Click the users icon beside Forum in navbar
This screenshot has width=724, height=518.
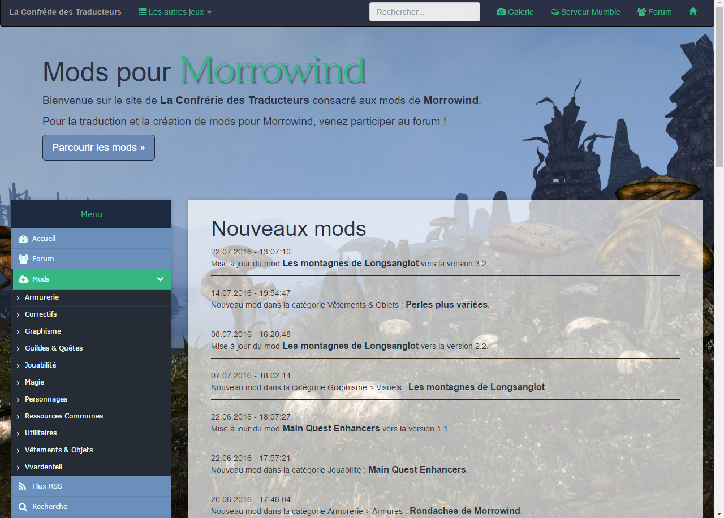click(x=641, y=12)
